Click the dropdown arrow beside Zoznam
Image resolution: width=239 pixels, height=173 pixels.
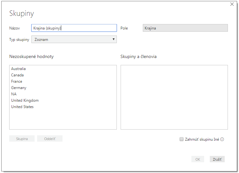113,39
